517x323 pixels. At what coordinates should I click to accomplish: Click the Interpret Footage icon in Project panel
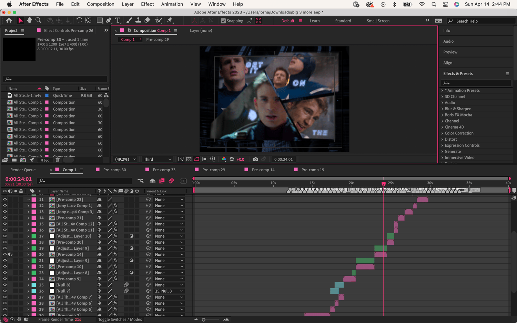5,160
